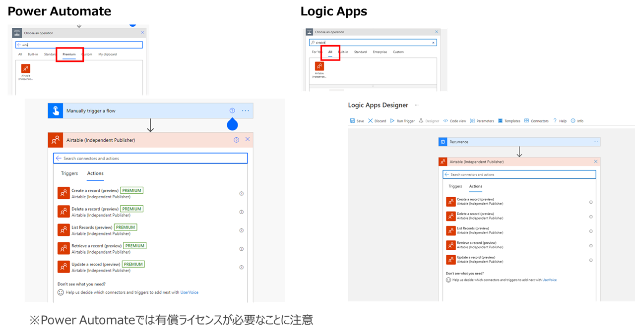The image size is (635, 334).
Task: Show info for Logic Apps Retrieve a record
Action: tap(591, 245)
